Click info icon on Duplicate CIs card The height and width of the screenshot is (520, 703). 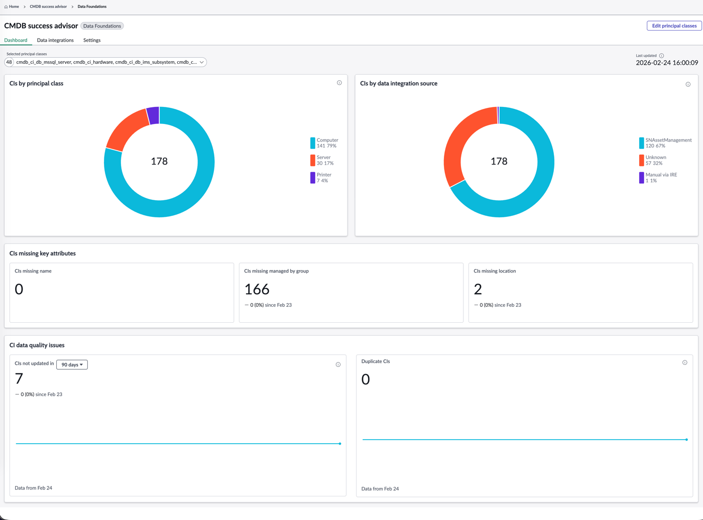pyautogui.click(x=684, y=362)
